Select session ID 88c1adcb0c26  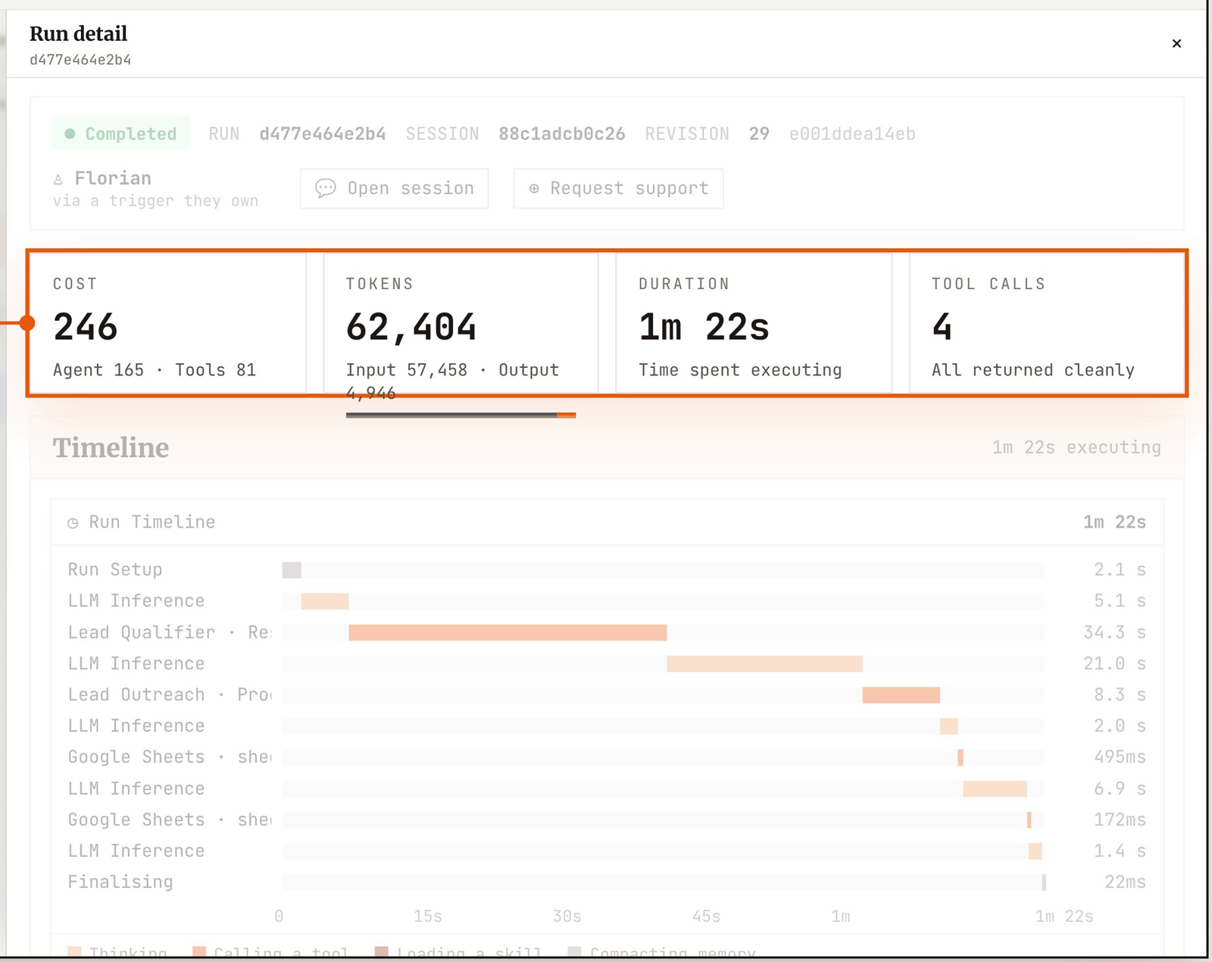(x=561, y=134)
